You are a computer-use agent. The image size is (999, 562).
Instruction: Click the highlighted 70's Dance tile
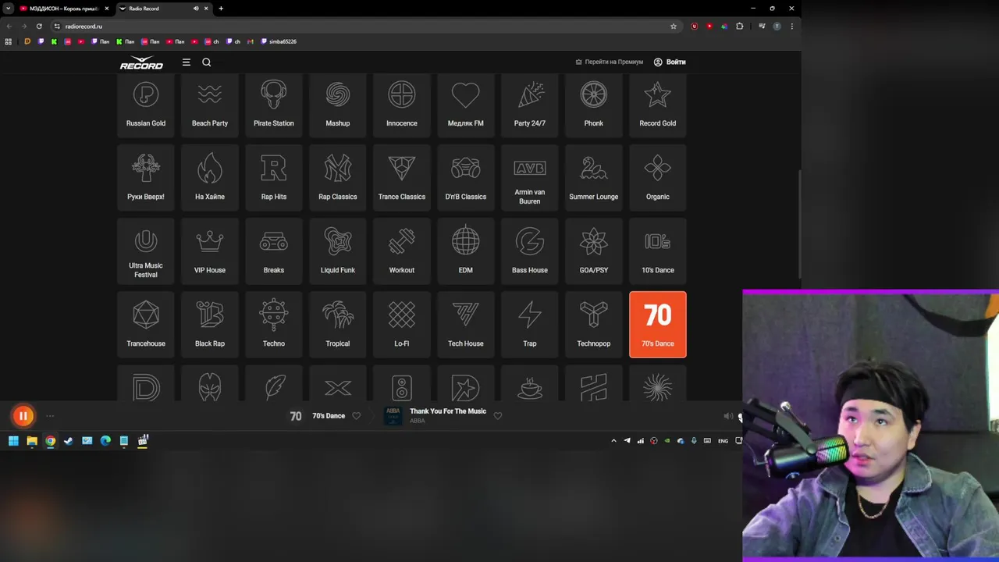click(658, 324)
